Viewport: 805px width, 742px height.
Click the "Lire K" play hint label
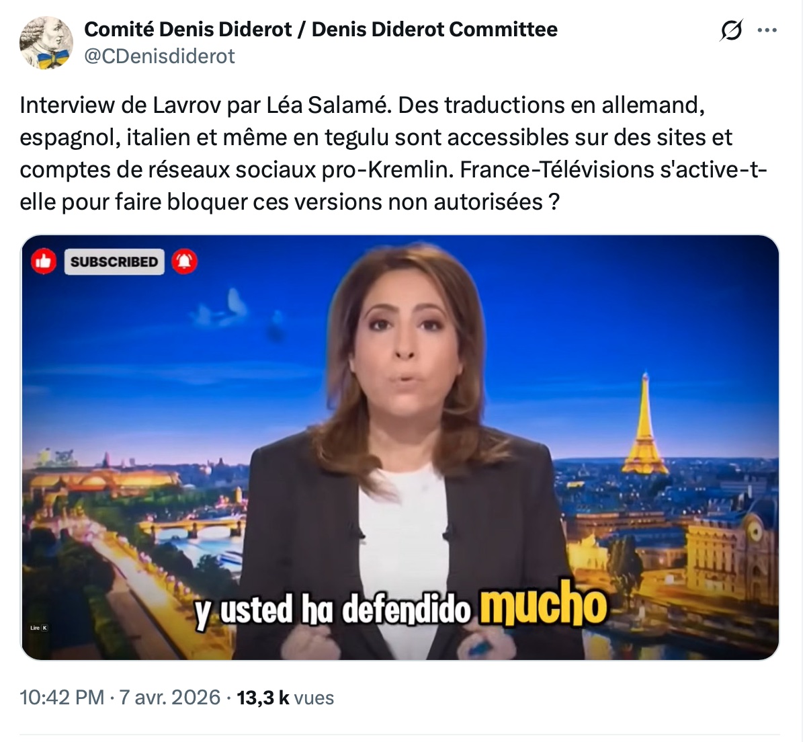click(x=39, y=628)
